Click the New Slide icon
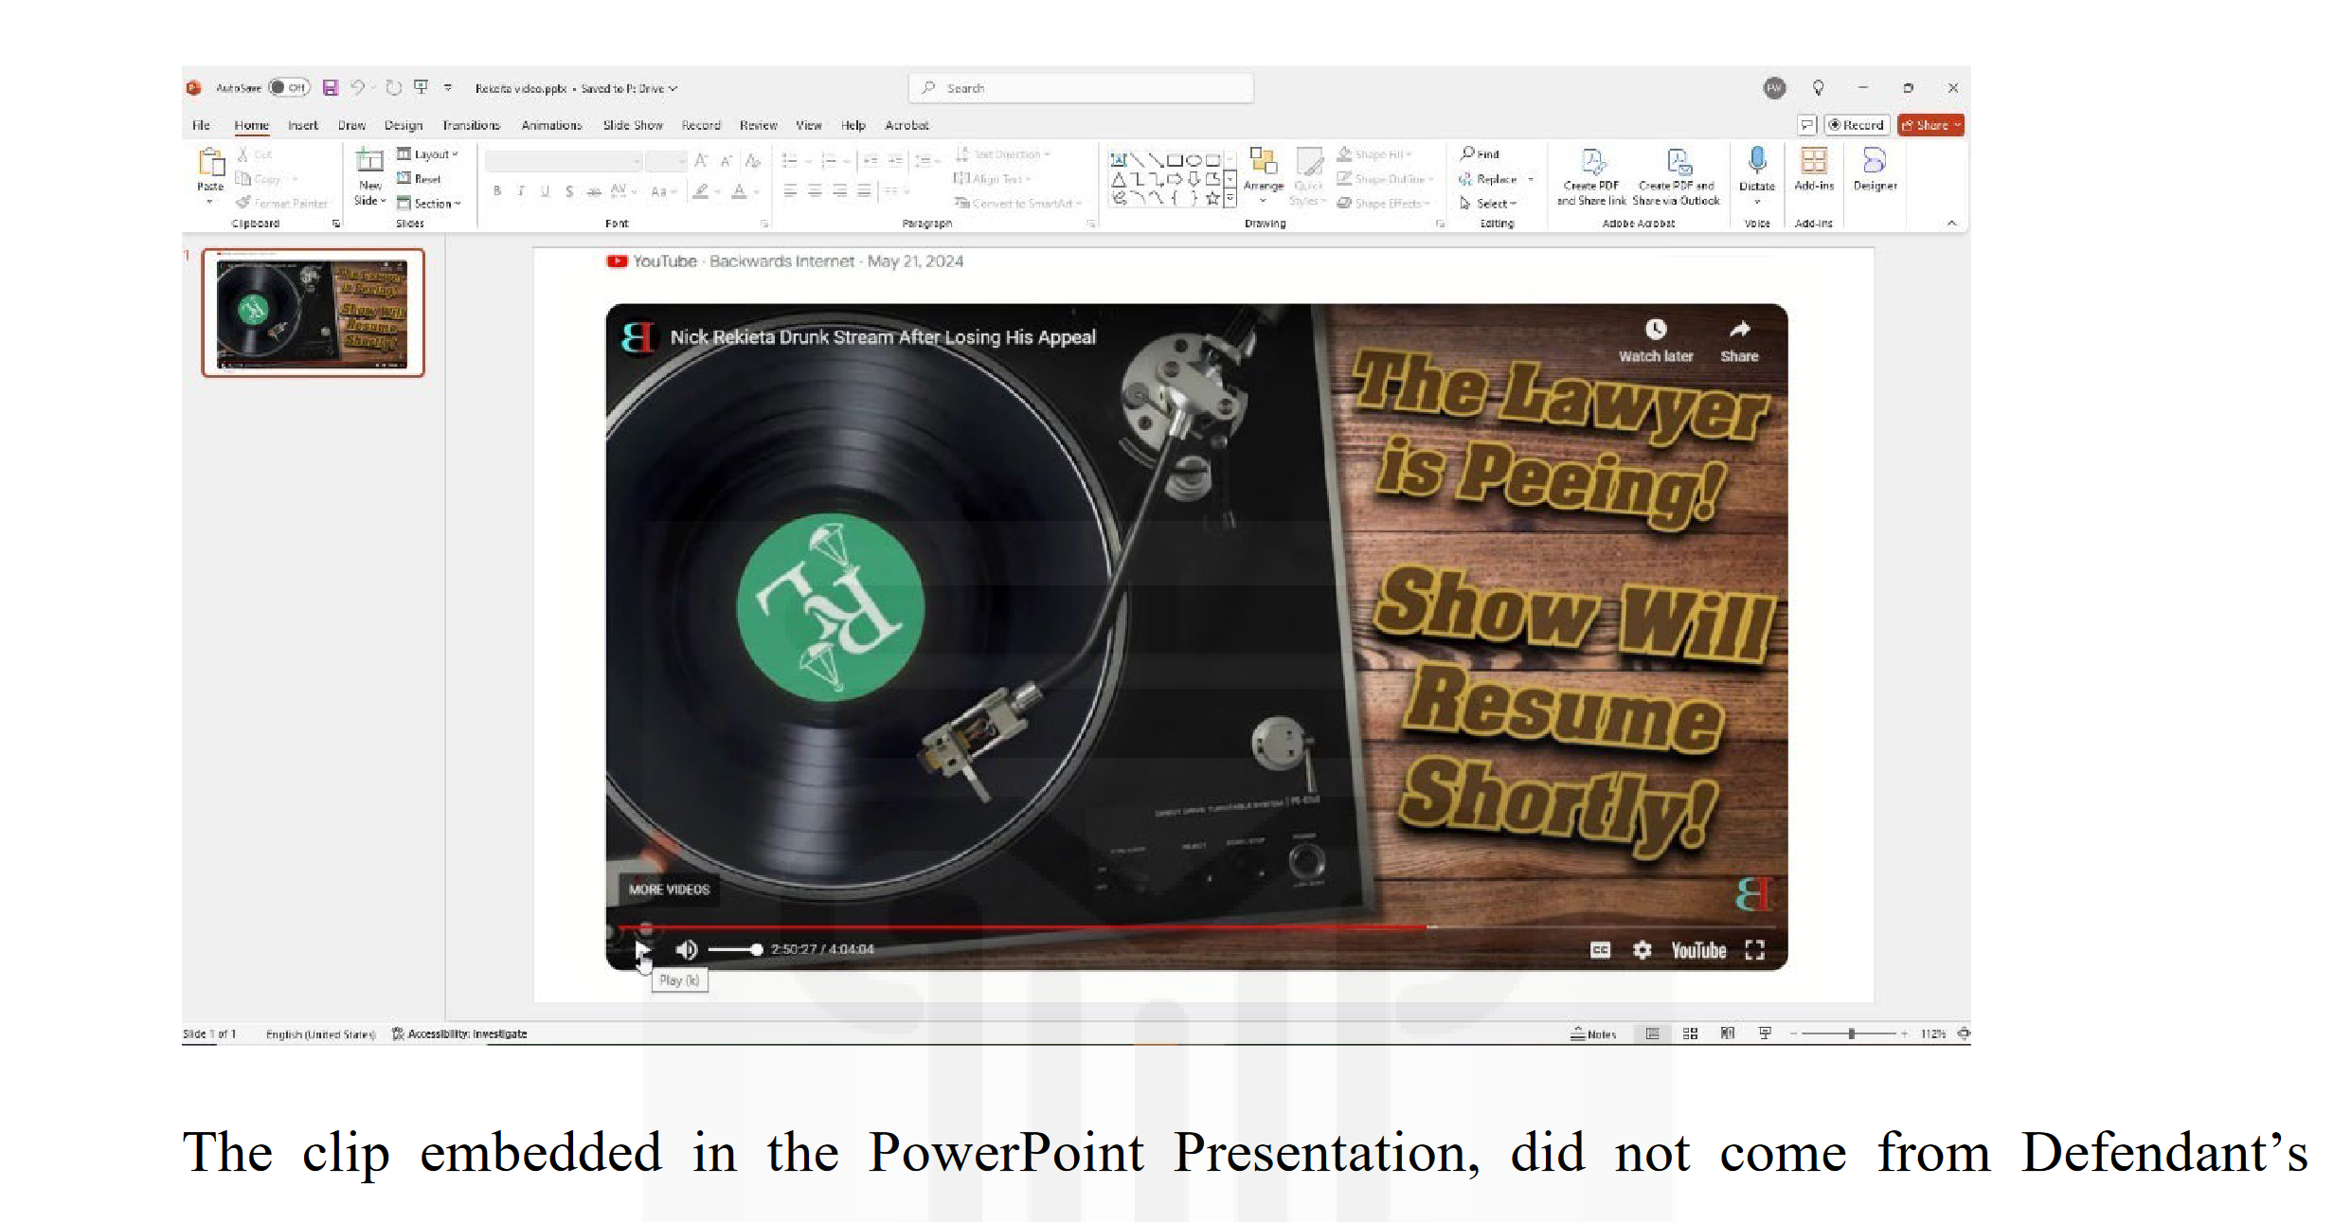Screen dimensions: 2334x1222 (369, 161)
